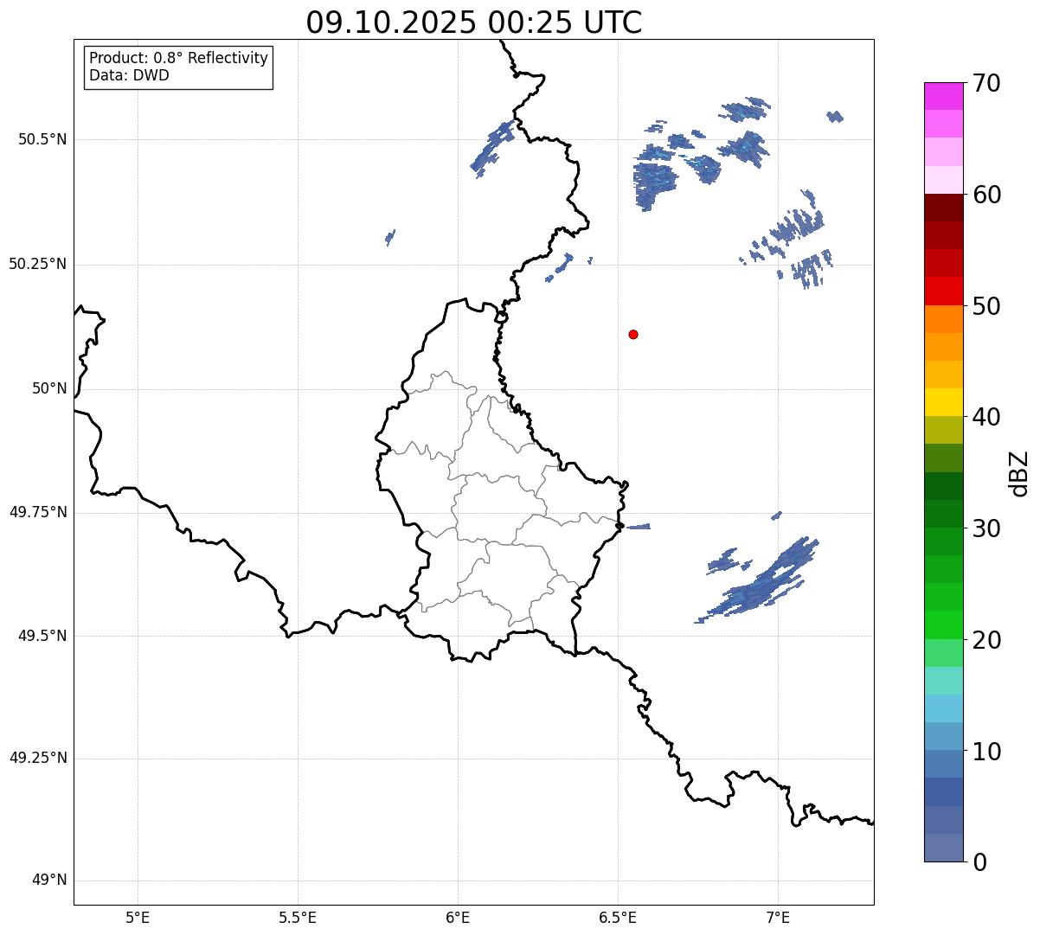Screen dimensions: 1040x935
Task: Click the 'Data: DWD' label
Action: pos(129,75)
